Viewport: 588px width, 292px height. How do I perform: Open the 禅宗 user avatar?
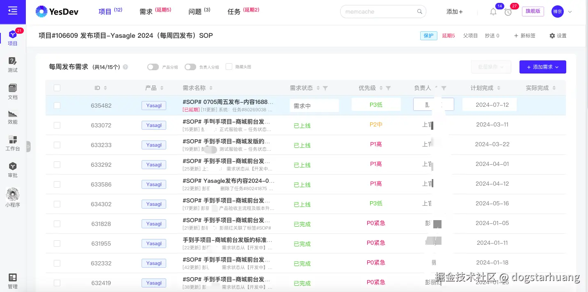click(x=557, y=11)
